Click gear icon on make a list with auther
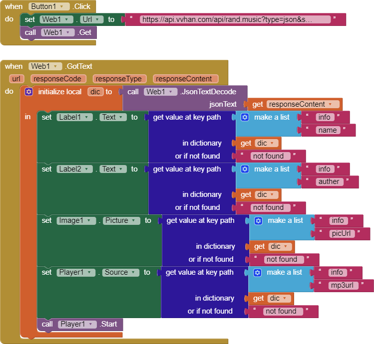Viewport: 374px width, 344px height. point(245,169)
